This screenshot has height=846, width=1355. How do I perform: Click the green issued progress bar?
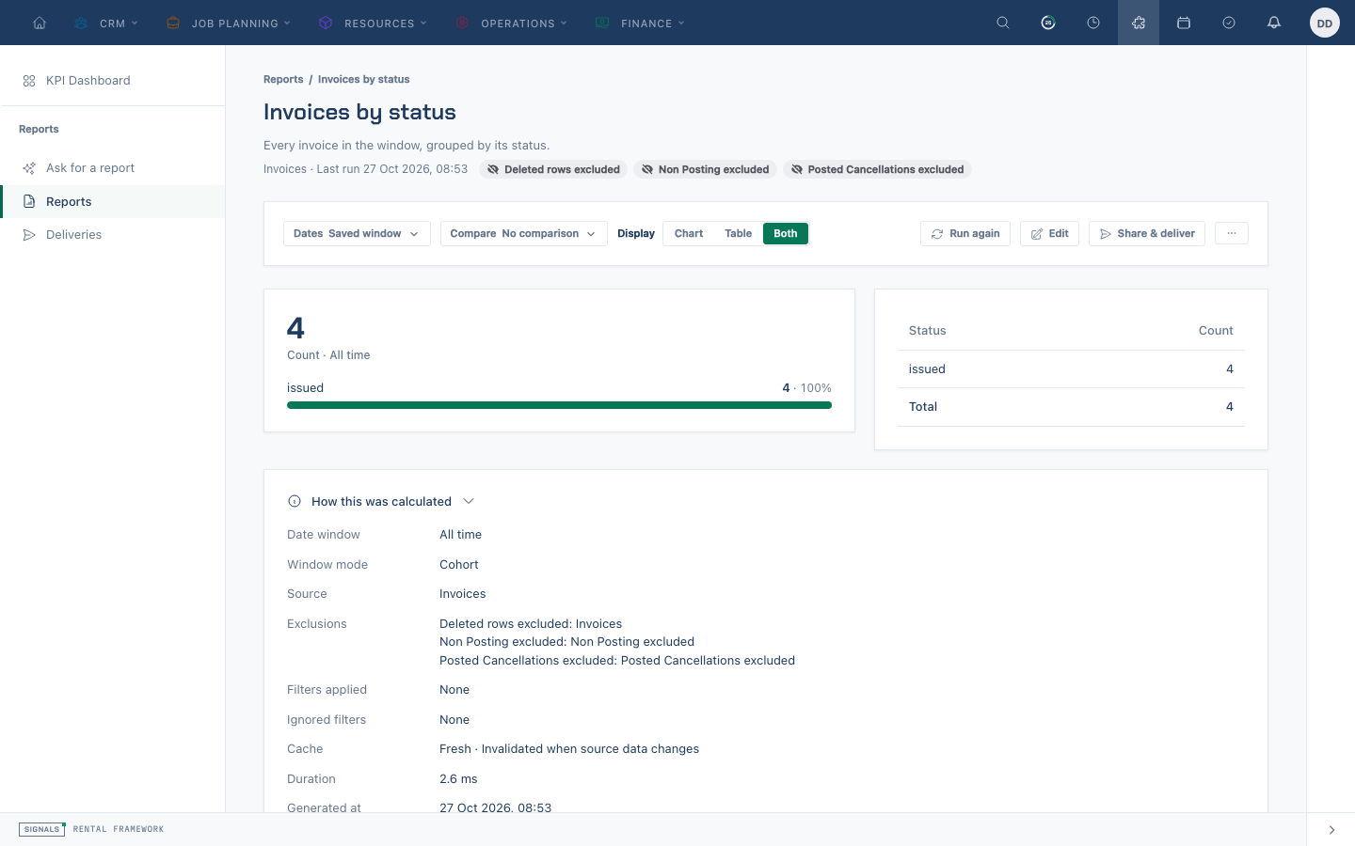click(559, 405)
